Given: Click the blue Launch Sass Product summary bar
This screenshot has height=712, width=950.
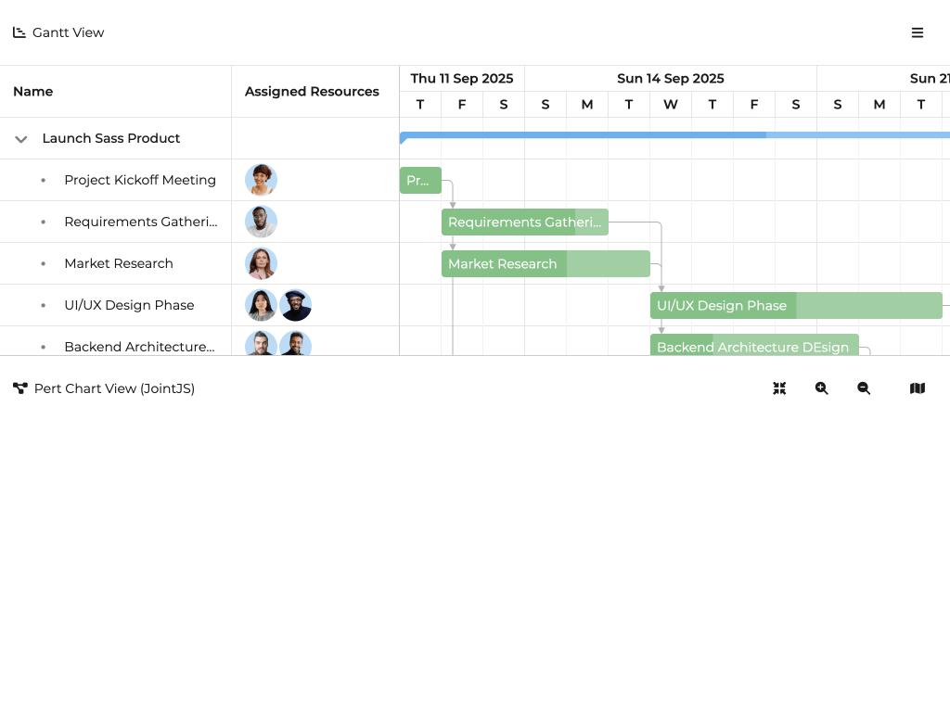Looking at the screenshot, I should click(x=649, y=135).
